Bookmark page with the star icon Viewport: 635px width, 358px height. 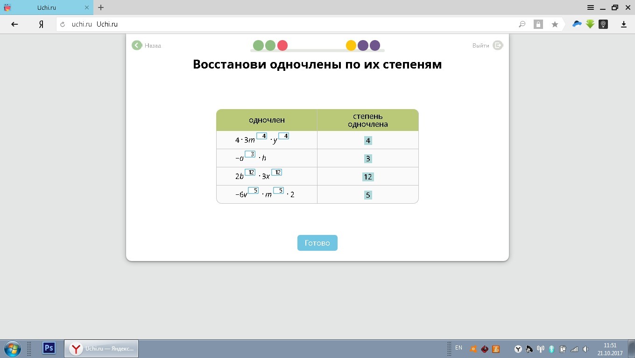tap(555, 24)
